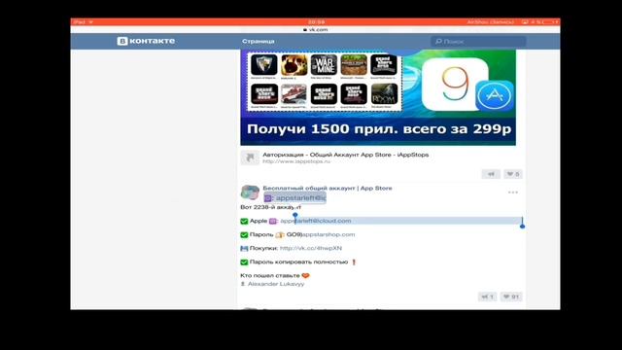Image resolution: width=622 pixels, height=350 pixels.
Task: Open the Авторизация - Общий Аккаунт App Store link
Action: click(346, 155)
